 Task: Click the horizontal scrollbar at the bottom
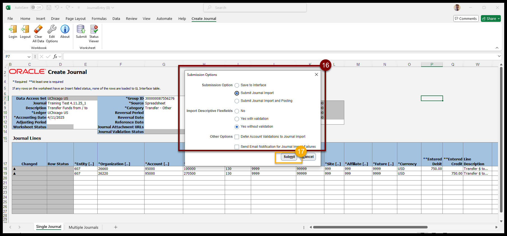(370, 227)
